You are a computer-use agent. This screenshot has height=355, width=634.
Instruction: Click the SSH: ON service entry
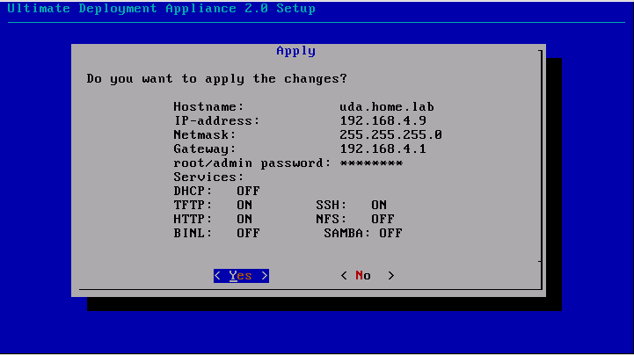click(x=352, y=205)
